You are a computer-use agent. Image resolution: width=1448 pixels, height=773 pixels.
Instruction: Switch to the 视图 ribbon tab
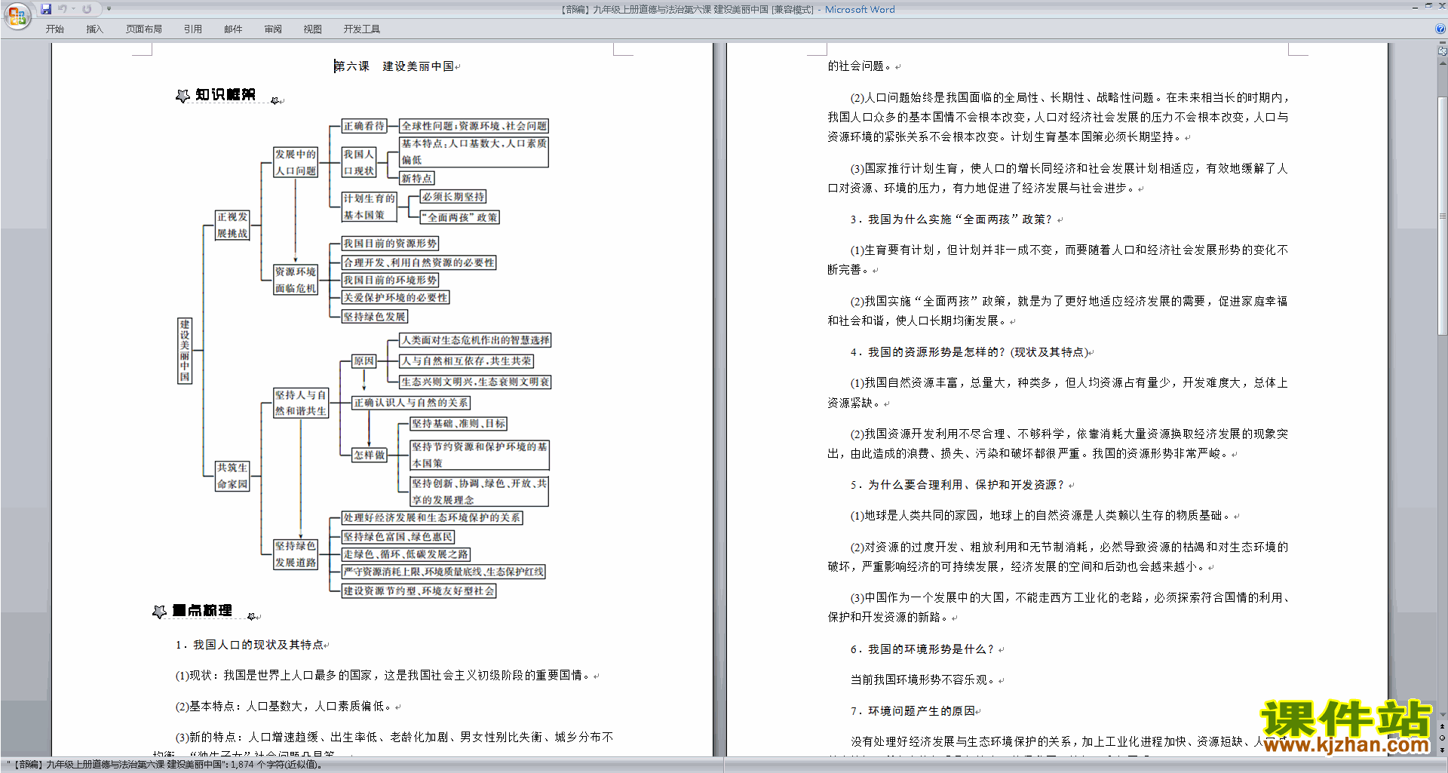point(312,29)
